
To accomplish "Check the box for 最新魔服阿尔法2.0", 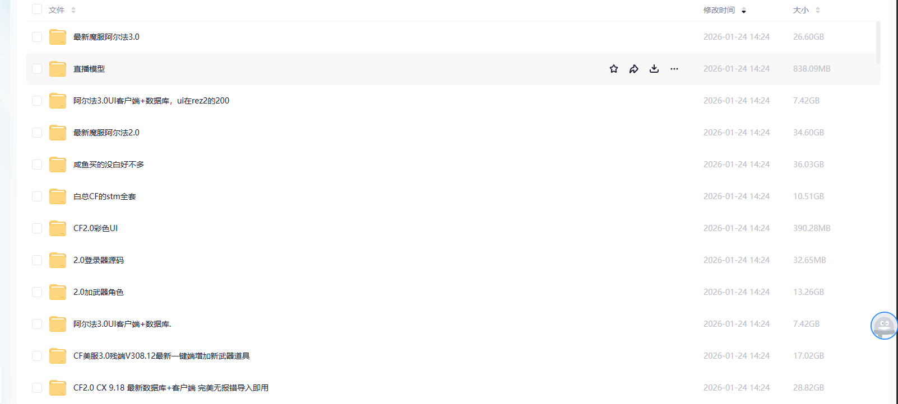I will (37, 133).
